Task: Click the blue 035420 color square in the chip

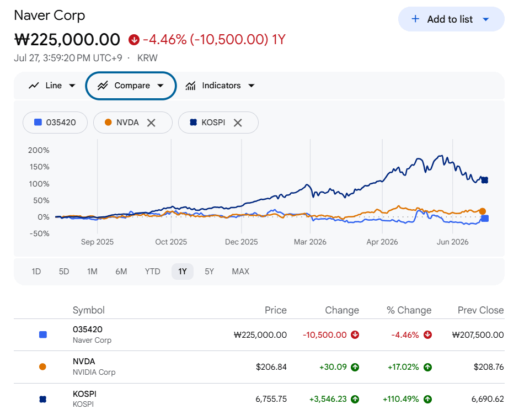Action: (38, 122)
